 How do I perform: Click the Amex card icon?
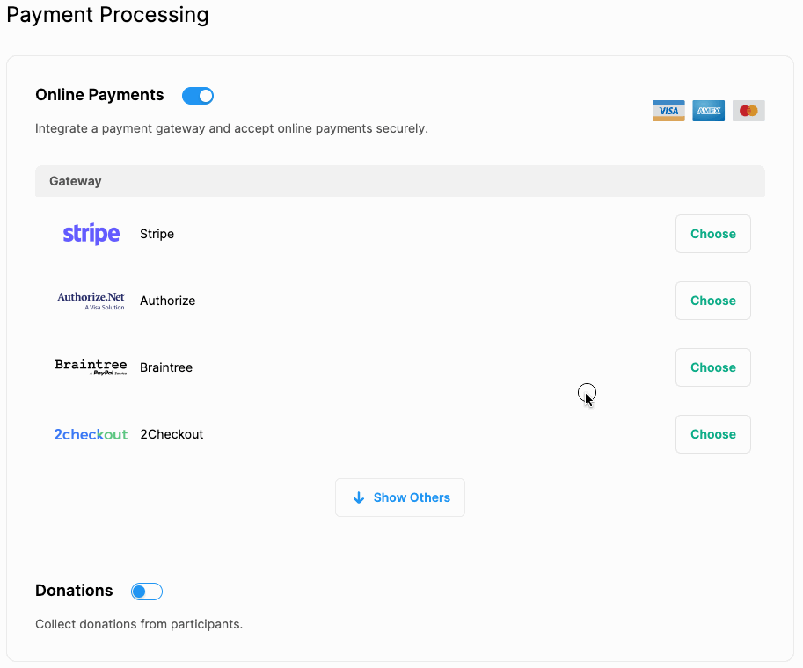coord(708,110)
